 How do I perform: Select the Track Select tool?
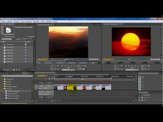[143, 95]
